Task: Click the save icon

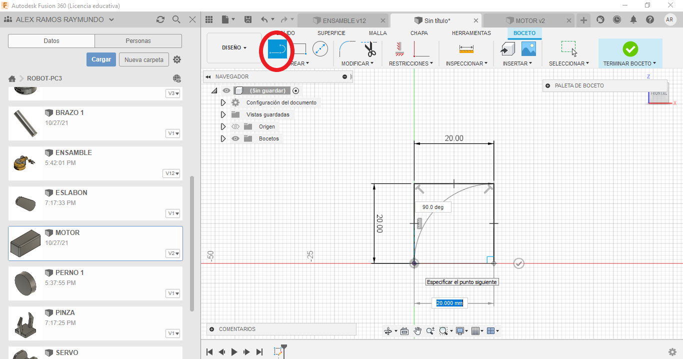Action: 248,19
